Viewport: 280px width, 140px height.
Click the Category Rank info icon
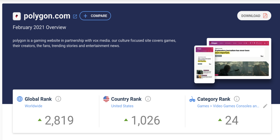(237, 99)
